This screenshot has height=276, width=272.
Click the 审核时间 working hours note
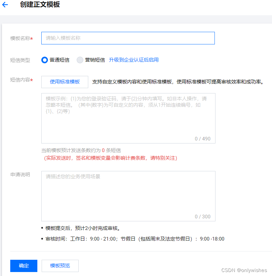click(x=135, y=239)
